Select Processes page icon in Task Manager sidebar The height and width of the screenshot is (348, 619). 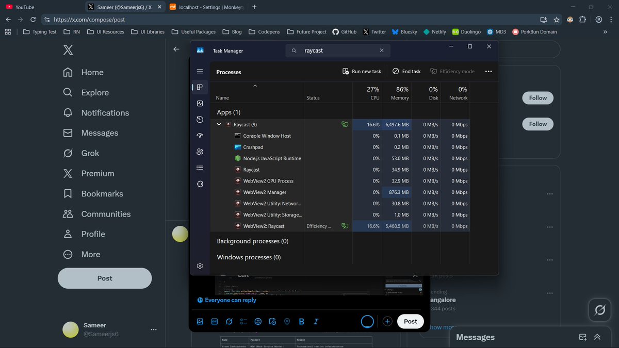tap(200, 87)
